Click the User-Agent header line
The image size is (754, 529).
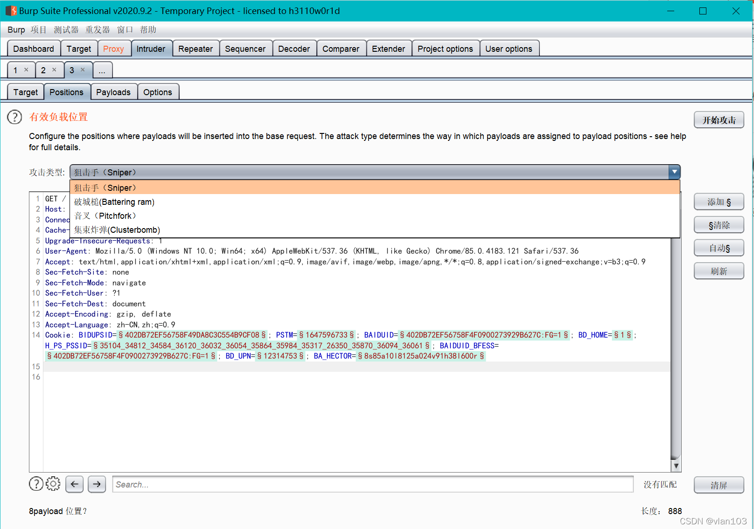point(312,251)
